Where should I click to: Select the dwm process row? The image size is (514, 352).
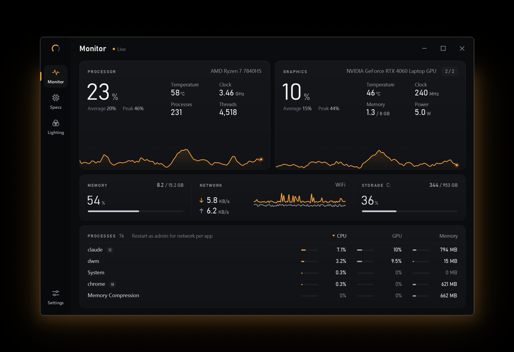tap(272, 261)
